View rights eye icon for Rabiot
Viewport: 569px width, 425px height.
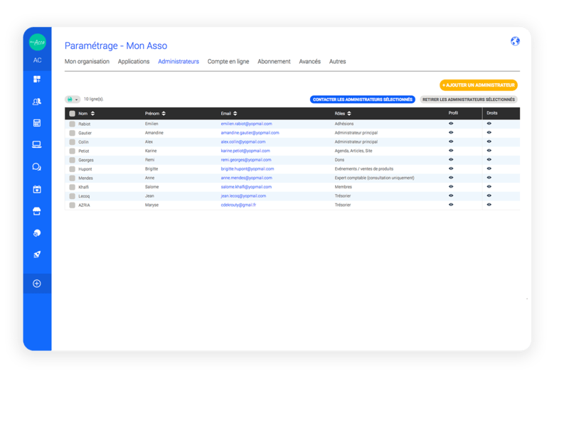tap(489, 124)
